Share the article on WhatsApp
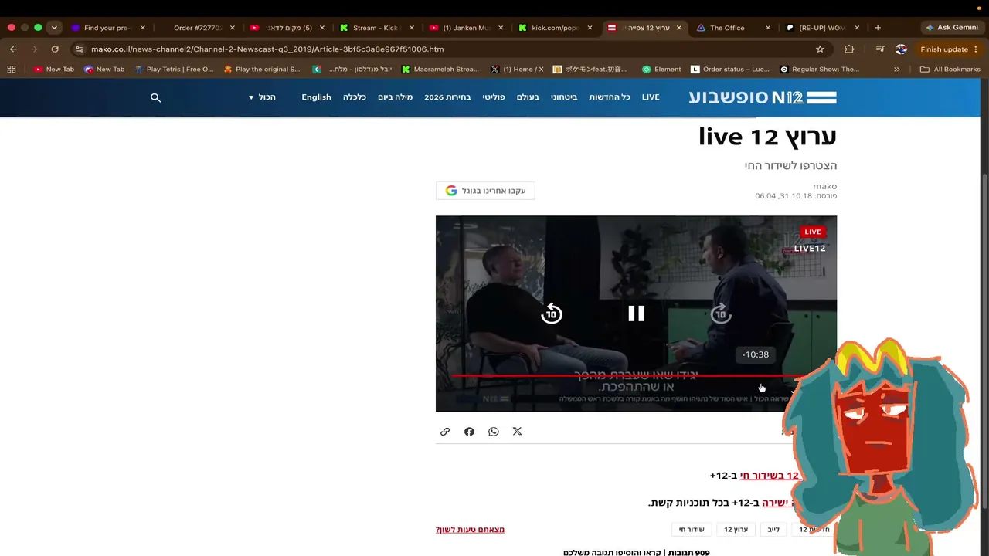 [494, 432]
